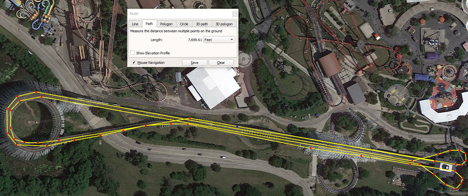Open the Feet units dropdown
This screenshot has width=468, height=196.
(219, 40)
